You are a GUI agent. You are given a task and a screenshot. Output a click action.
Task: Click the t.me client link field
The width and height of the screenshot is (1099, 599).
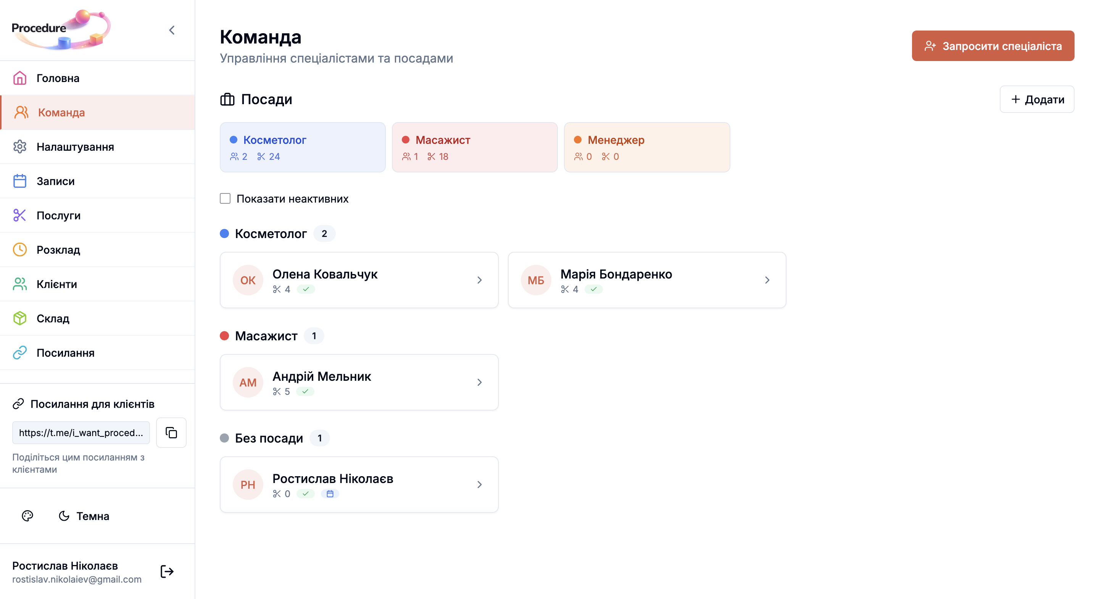[x=81, y=433]
